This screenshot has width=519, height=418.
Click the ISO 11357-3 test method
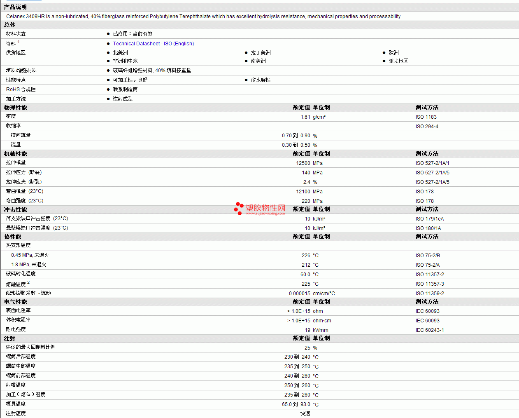point(430,284)
